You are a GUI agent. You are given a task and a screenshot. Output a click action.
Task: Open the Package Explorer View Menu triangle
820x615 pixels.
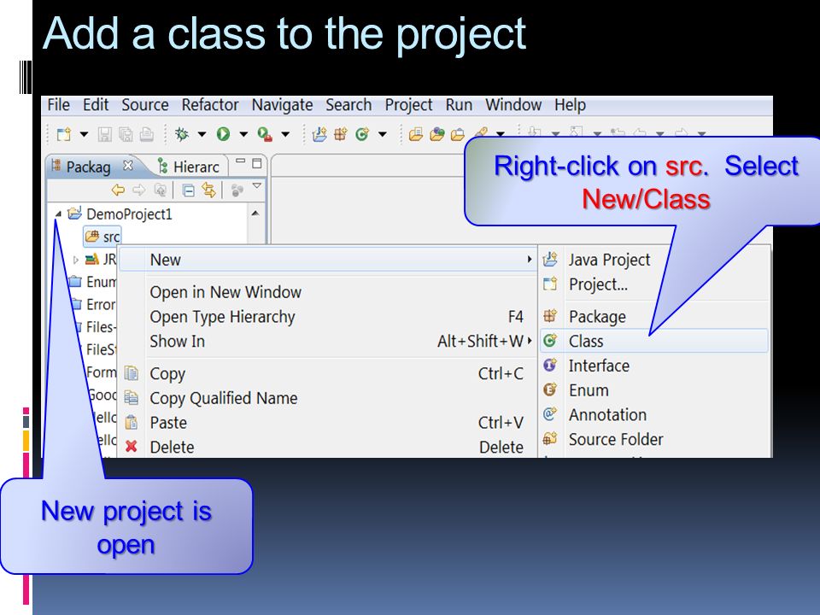point(257,185)
